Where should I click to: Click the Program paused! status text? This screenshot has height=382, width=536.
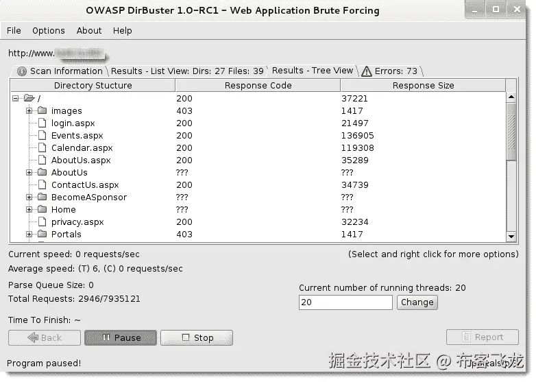pos(44,363)
